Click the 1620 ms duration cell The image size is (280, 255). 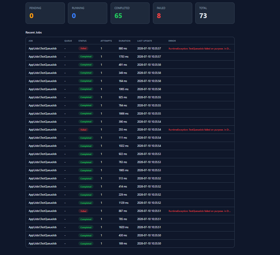(123, 227)
